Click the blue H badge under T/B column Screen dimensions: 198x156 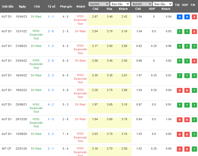(x=179, y=17)
